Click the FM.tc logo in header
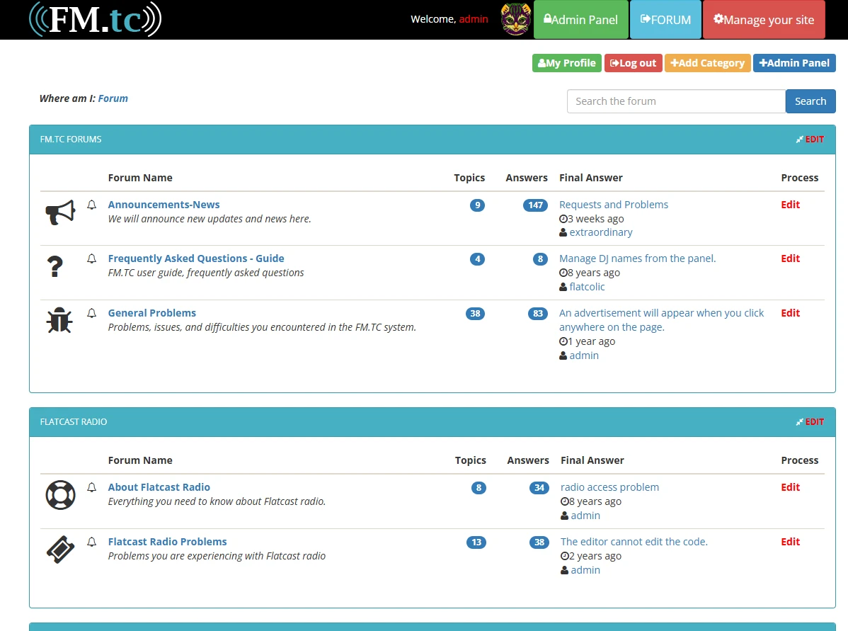The height and width of the screenshot is (631, 848). pyautogui.click(x=95, y=19)
